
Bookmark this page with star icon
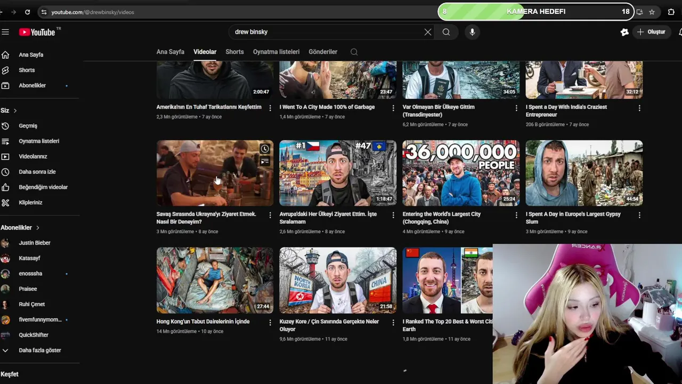point(652,12)
